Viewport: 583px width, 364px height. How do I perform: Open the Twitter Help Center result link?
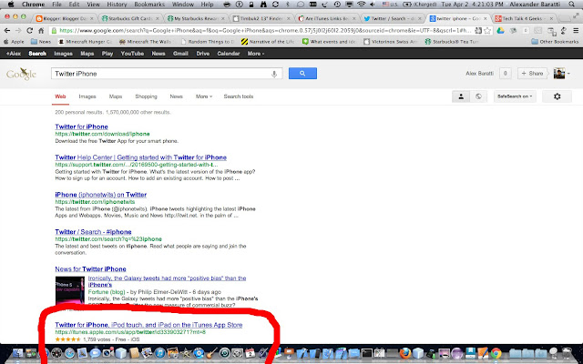pyautogui.click(x=141, y=157)
